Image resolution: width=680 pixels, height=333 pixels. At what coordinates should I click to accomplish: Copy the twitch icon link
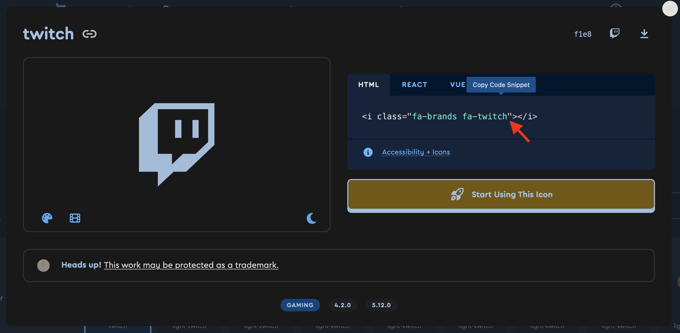click(x=90, y=34)
